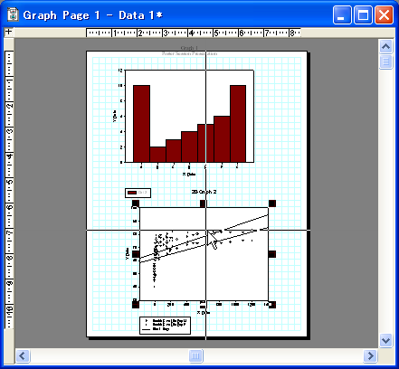Select the scatter plot legend box
The height and width of the screenshot is (369, 399).
pyautogui.click(x=165, y=325)
